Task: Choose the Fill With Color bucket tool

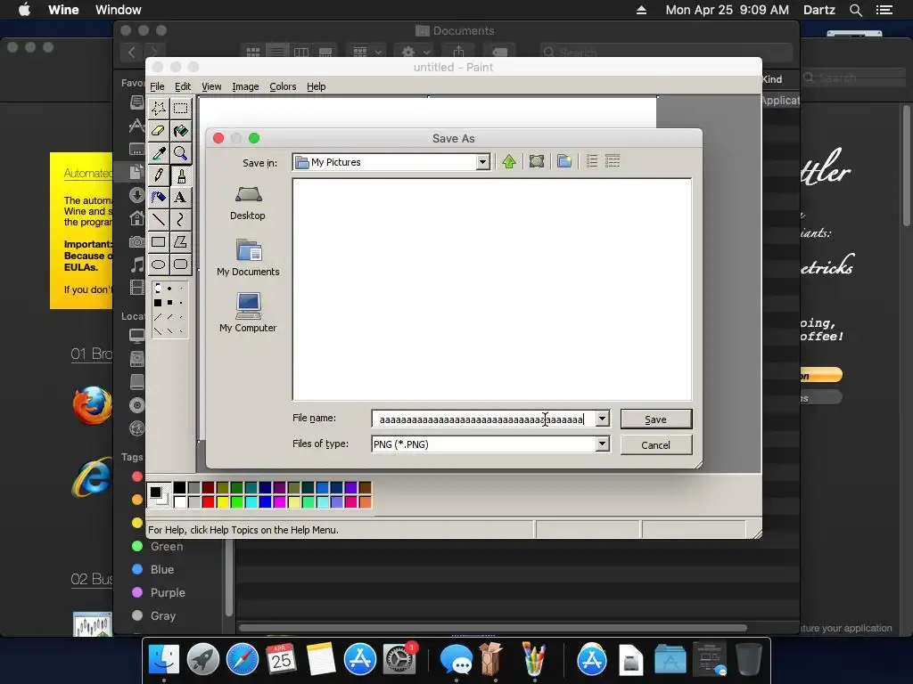Action: point(180,131)
